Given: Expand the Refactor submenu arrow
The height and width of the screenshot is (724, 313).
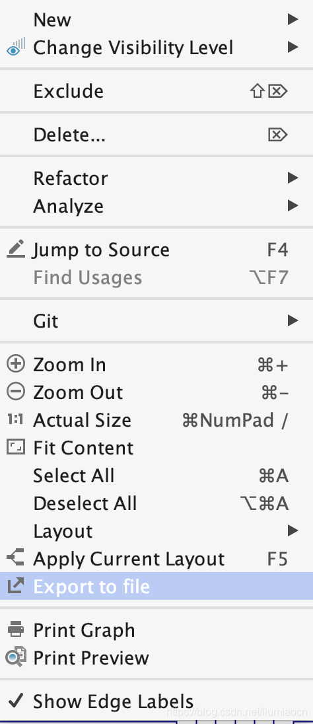Looking at the screenshot, I should pyautogui.click(x=293, y=178).
